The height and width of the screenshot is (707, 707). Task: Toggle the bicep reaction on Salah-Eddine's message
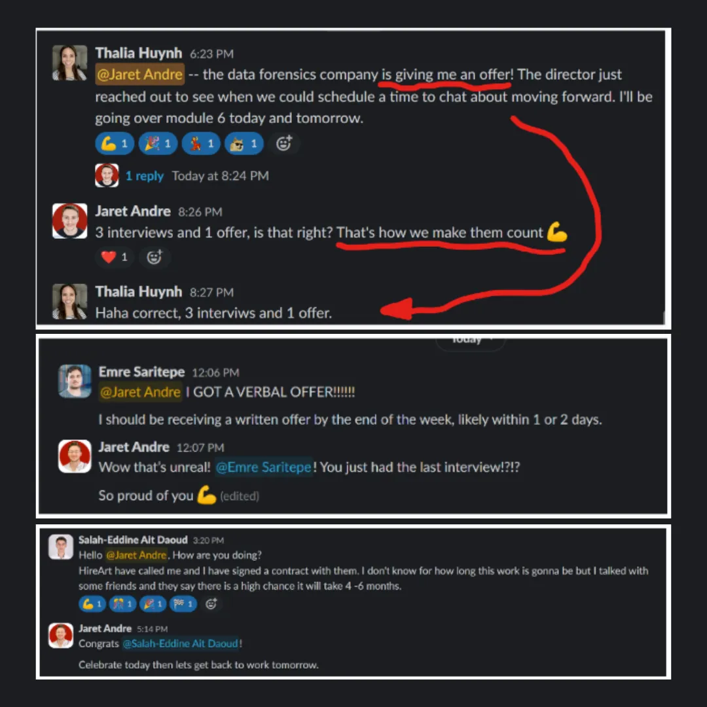click(92, 604)
